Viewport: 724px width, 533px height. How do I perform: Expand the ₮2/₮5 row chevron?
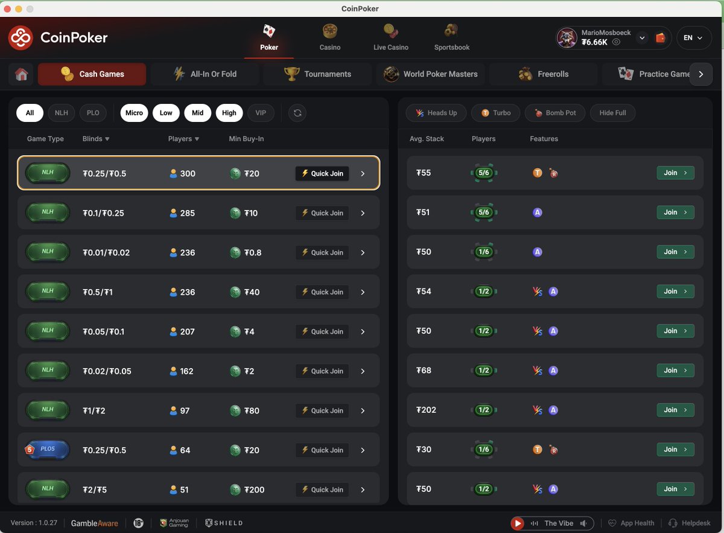[x=363, y=490]
